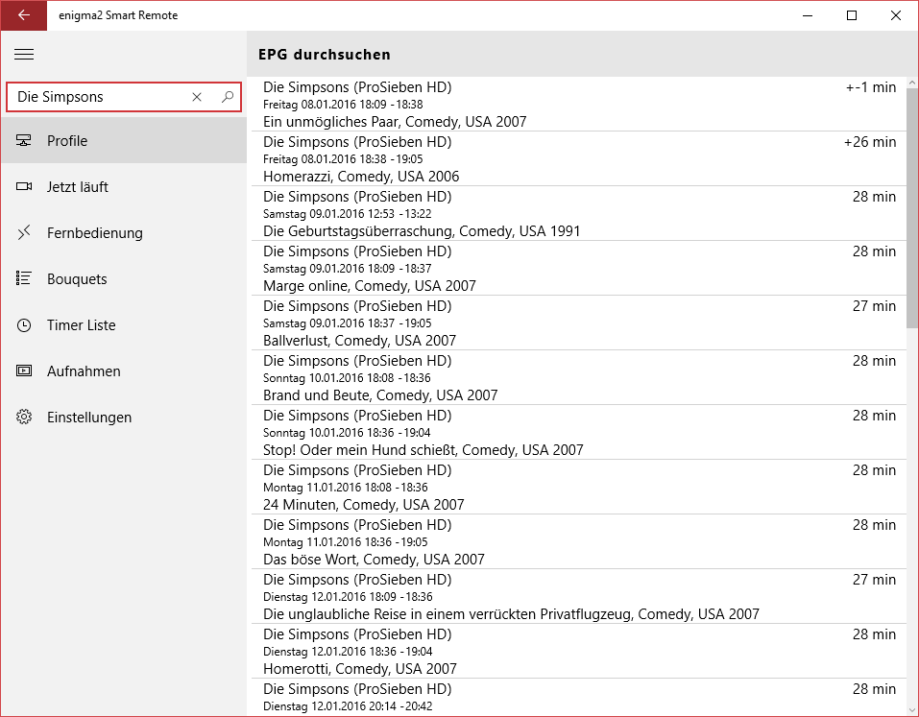Open Jetzt läuft via camera icon
The image size is (919, 717).
(23, 186)
